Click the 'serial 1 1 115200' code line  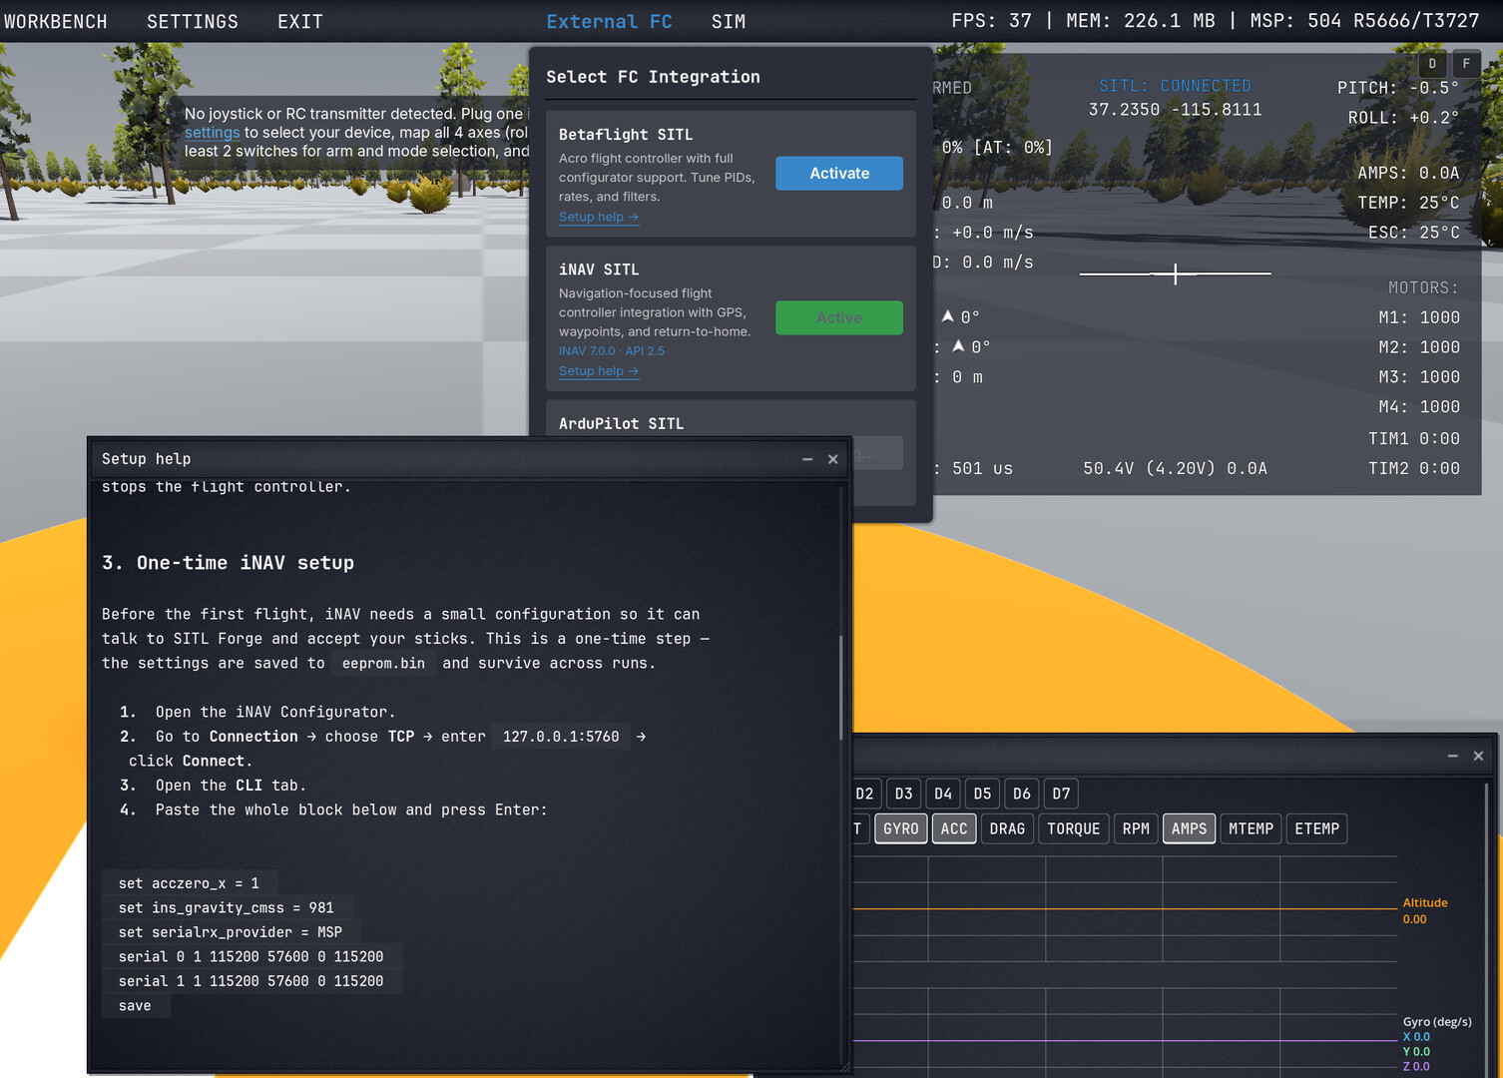pos(251,981)
